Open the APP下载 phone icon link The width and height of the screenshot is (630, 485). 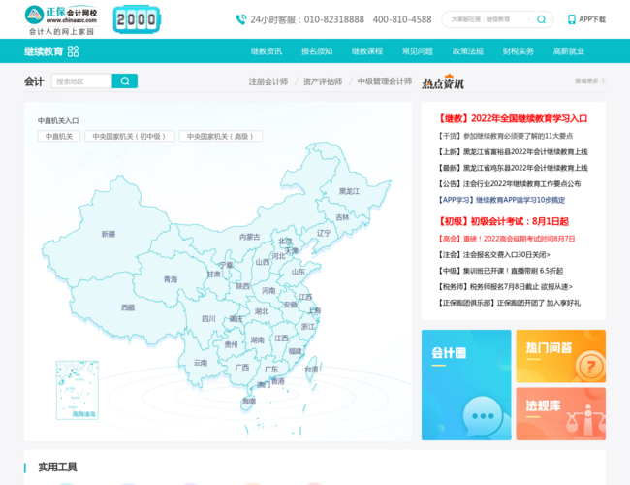585,18
